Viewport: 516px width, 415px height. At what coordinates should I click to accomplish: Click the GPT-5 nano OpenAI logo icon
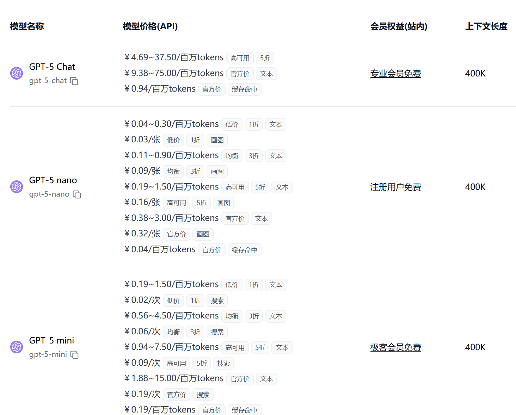[x=17, y=187]
